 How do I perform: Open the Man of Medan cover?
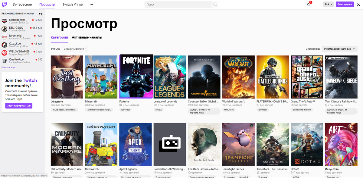coord(204,145)
